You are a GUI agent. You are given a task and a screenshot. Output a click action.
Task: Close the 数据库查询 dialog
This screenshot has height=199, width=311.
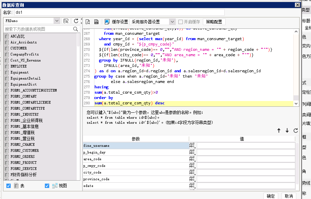[298, 5]
